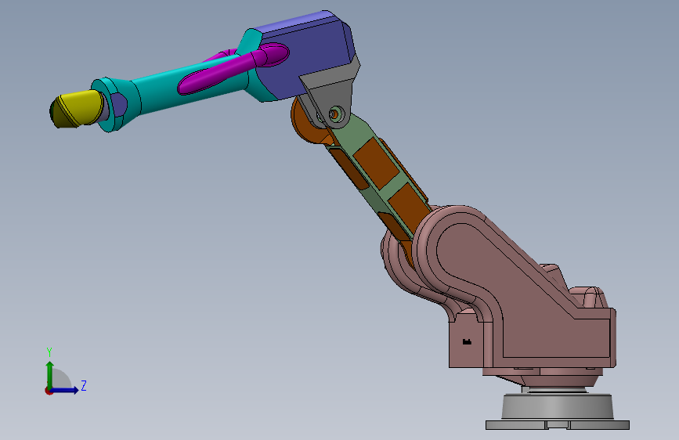The height and width of the screenshot is (440, 679).
Task: Click the blue Z axis arrow of the triad
Action: [65, 390]
